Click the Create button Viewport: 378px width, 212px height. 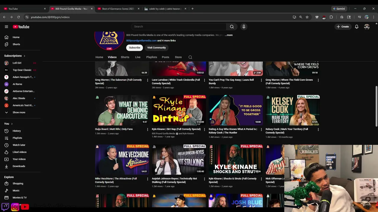[x=343, y=26]
